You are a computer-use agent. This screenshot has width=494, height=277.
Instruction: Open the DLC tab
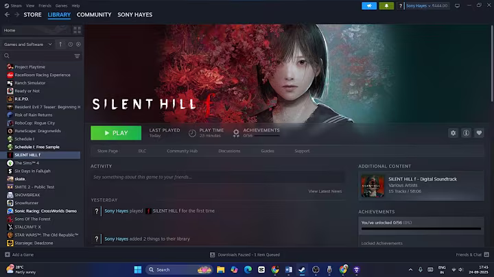tap(142, 151)
